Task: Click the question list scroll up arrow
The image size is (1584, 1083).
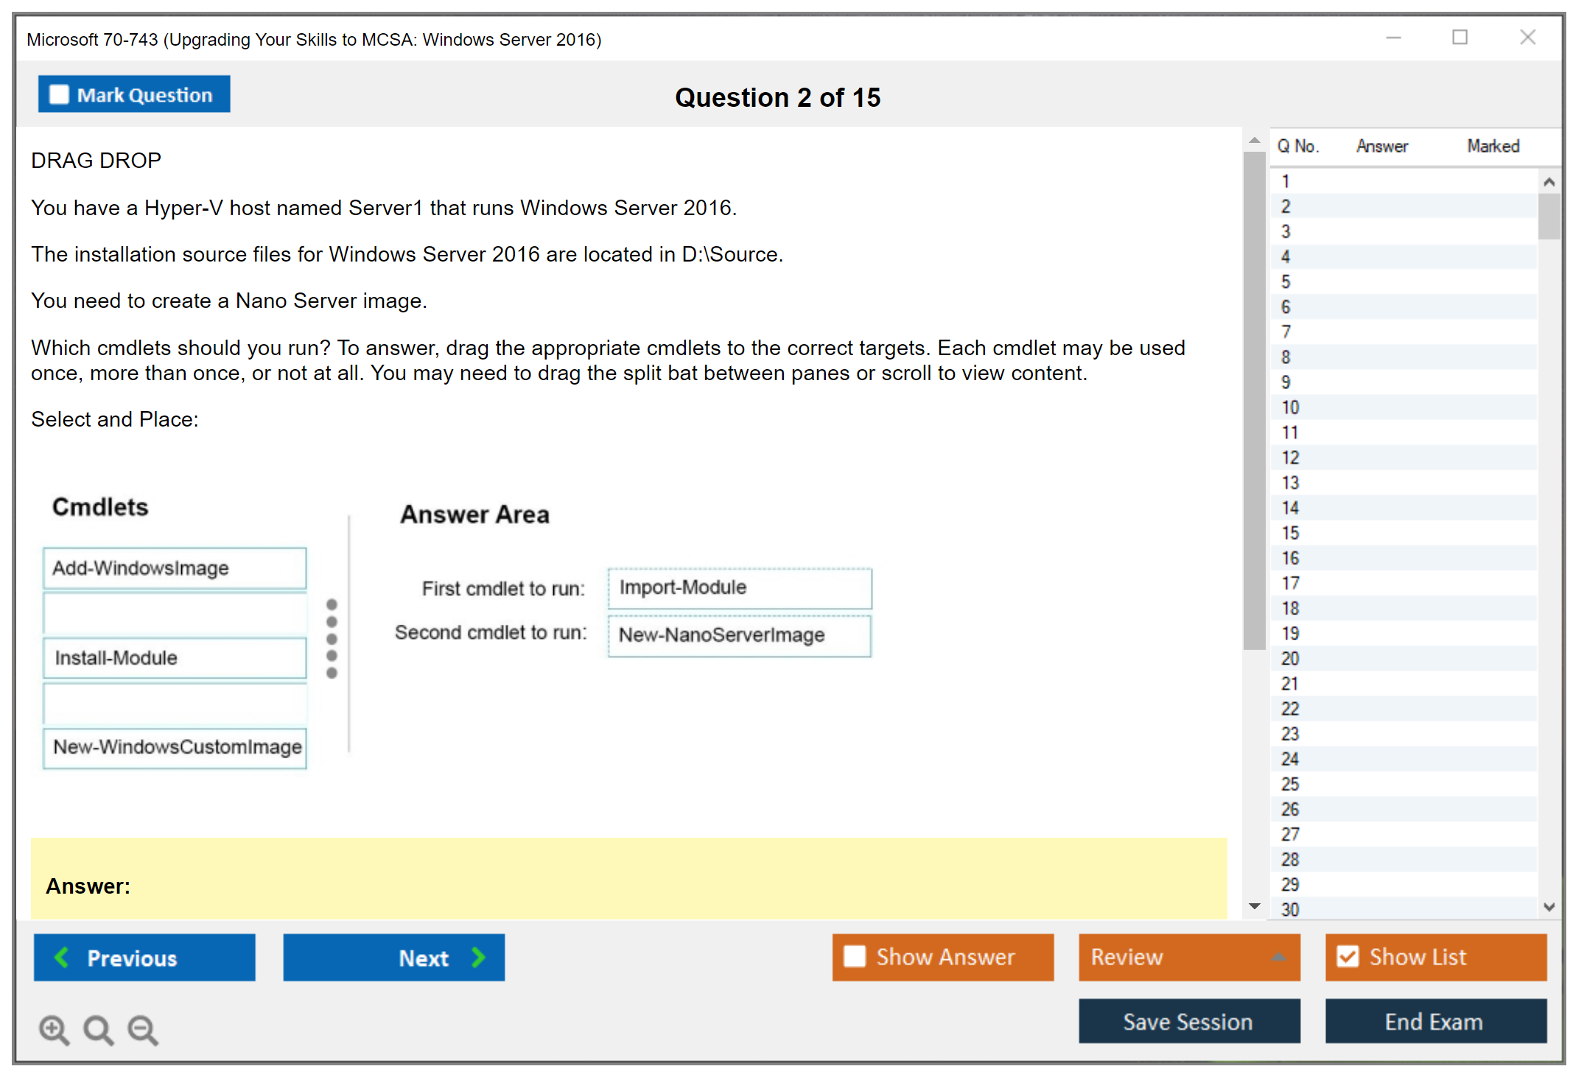Action: (1549, 182)
